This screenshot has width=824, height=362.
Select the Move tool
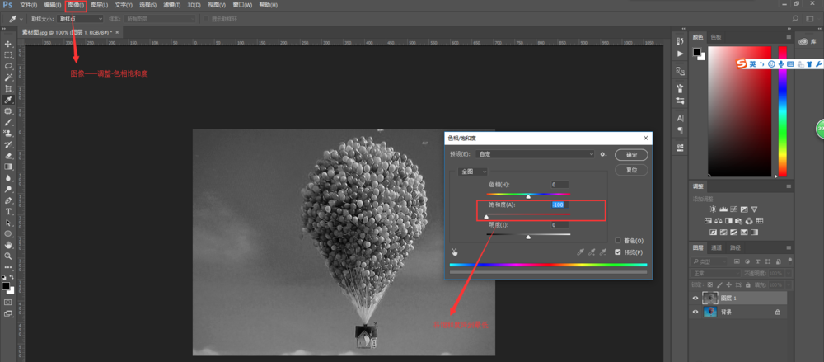click(8, 44)
